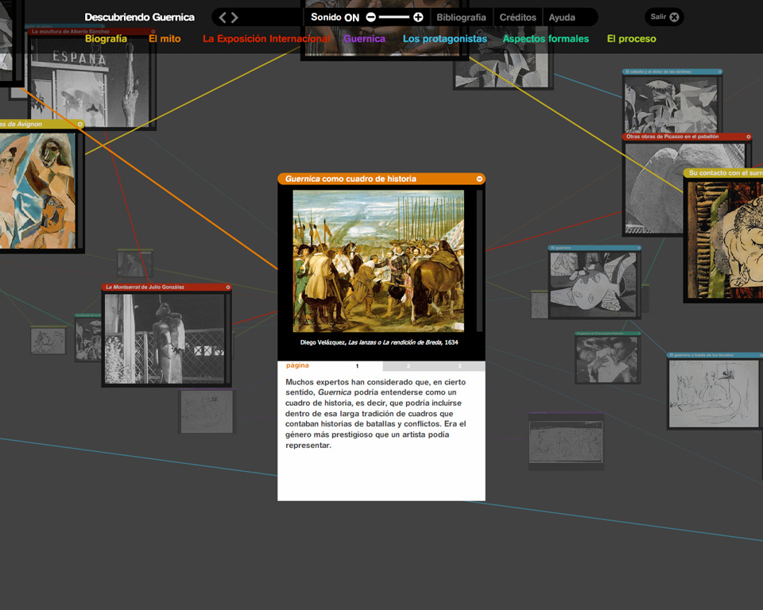This screenshot has width=763, height=610.
Task: Open Su contacto con el surrealismo card image
Action: point(725,239)
